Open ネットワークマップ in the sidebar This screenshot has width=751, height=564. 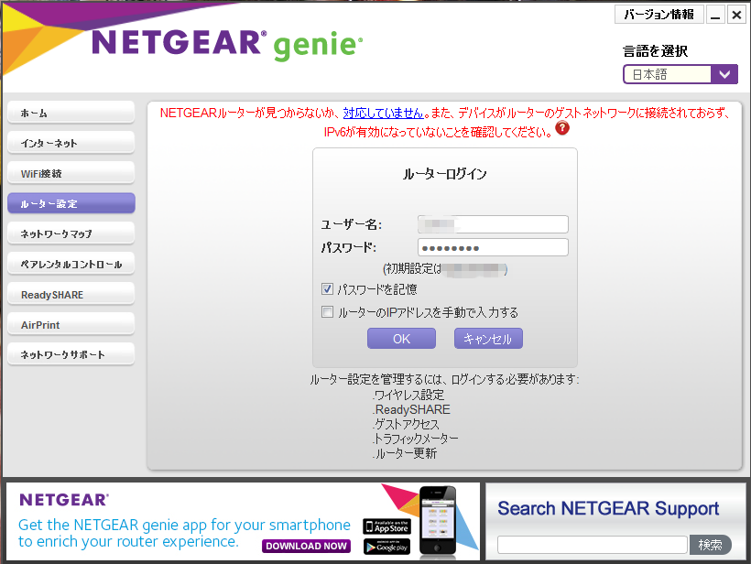[71, 233]
